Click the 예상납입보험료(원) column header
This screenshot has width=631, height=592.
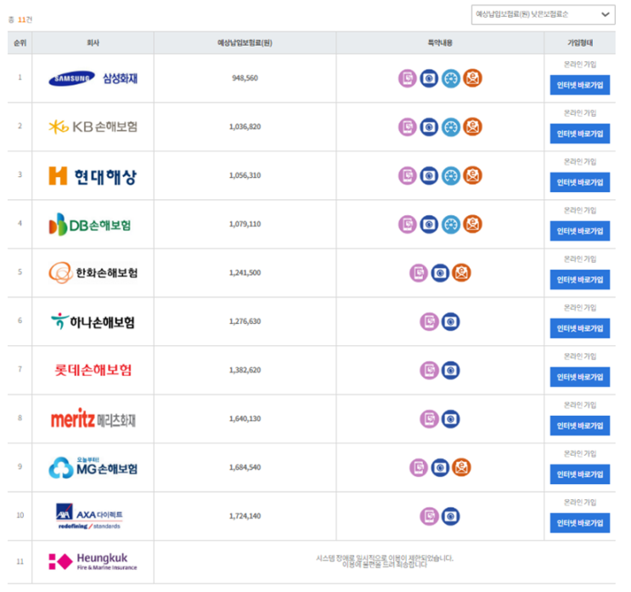tap(245, 43)
